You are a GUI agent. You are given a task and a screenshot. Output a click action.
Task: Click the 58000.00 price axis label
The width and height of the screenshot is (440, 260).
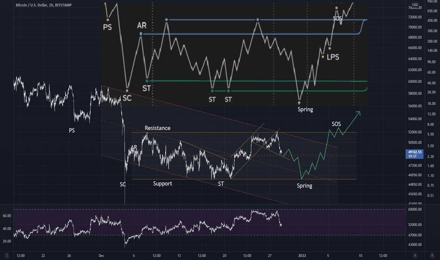pos(415,94)
